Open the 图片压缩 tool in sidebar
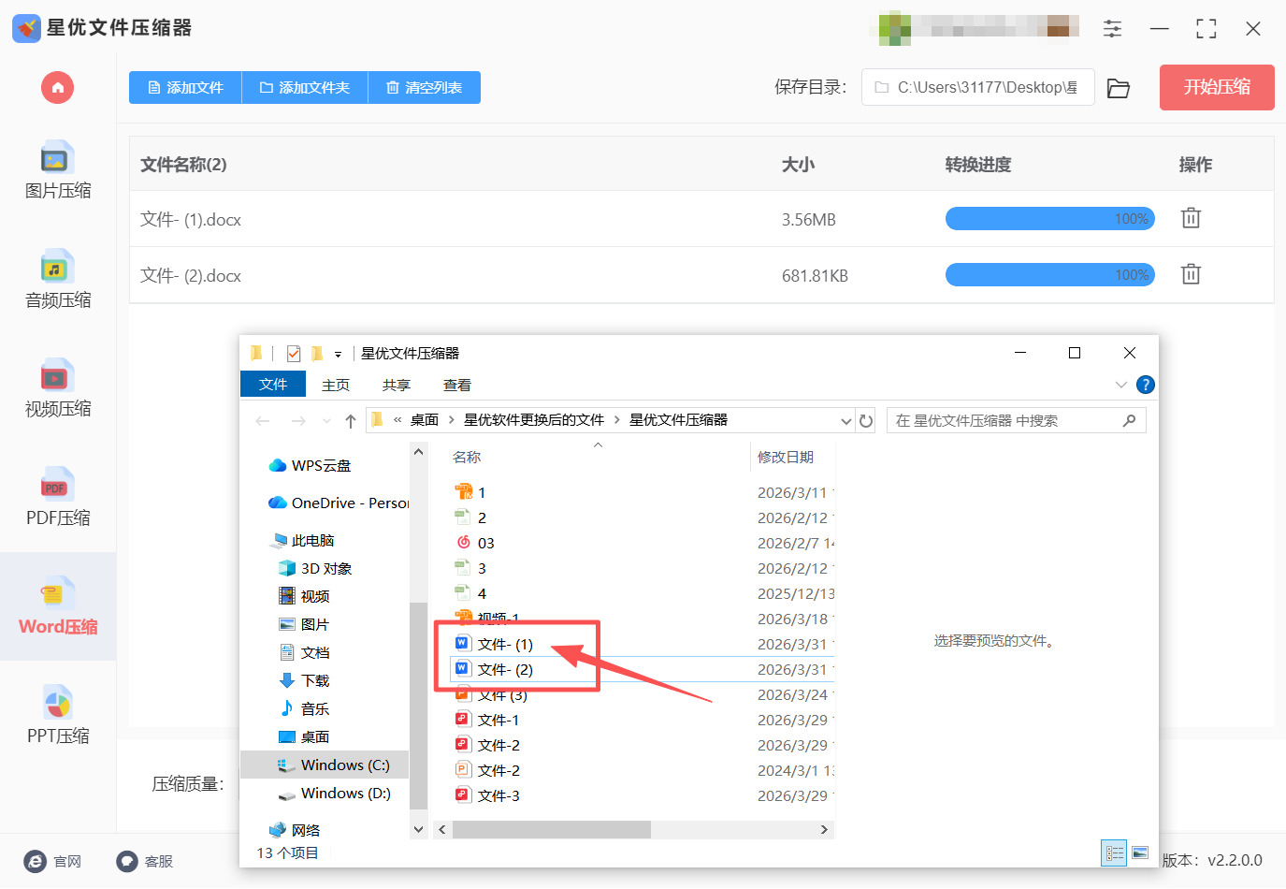 tap(57, 173)
